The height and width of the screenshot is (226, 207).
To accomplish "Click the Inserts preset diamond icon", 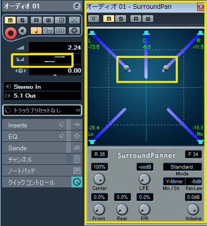I will point(62,125).
